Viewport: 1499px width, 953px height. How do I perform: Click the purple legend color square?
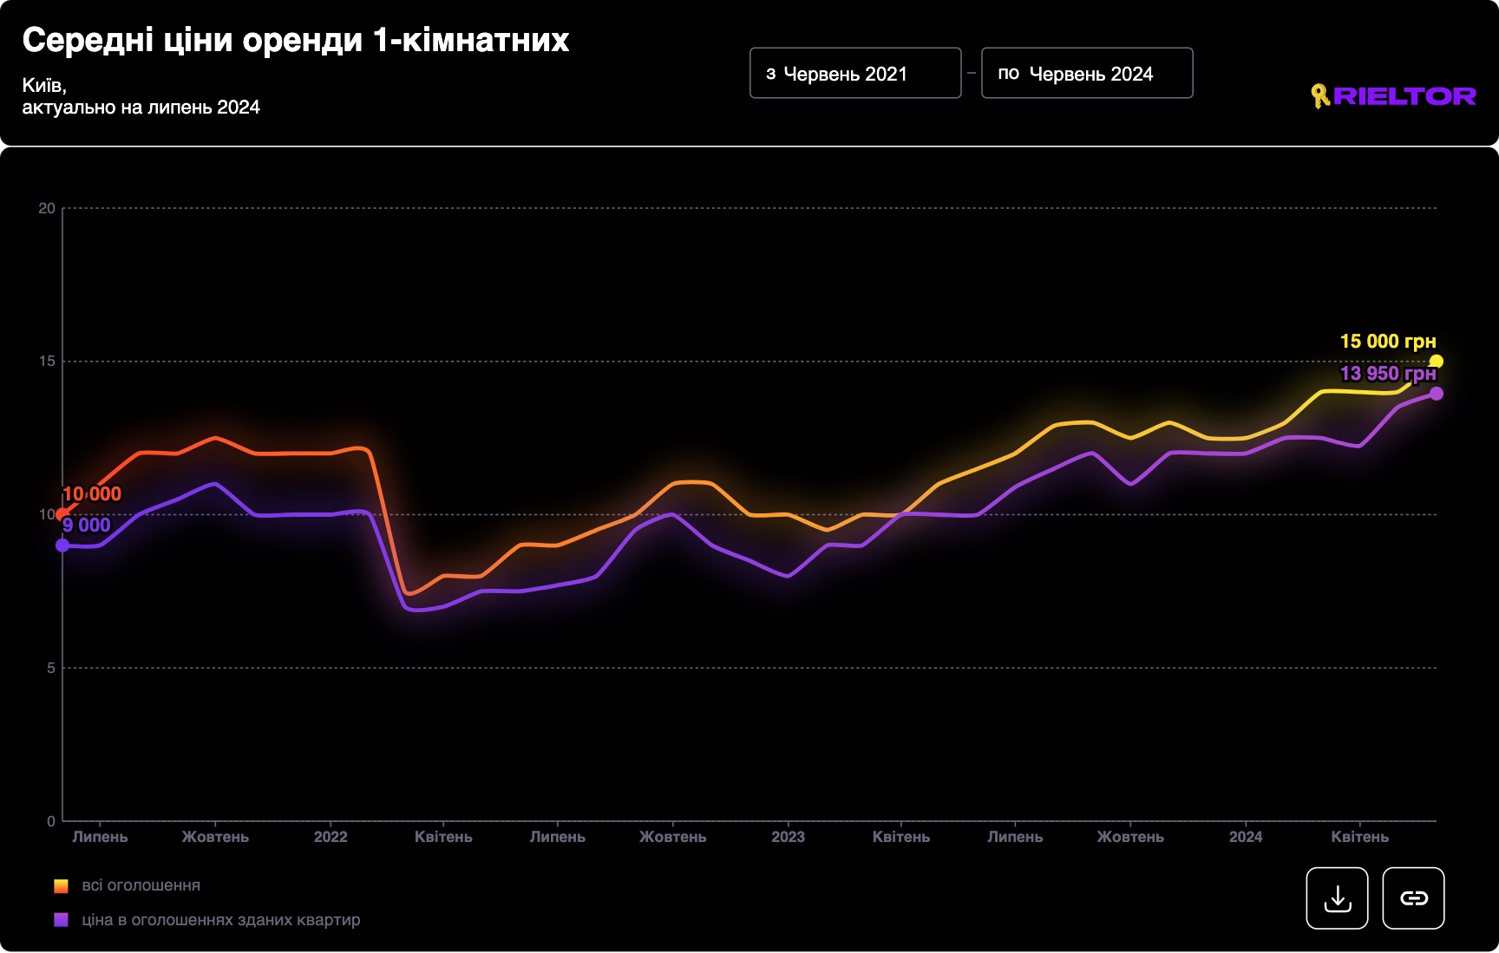pos(61,920)
